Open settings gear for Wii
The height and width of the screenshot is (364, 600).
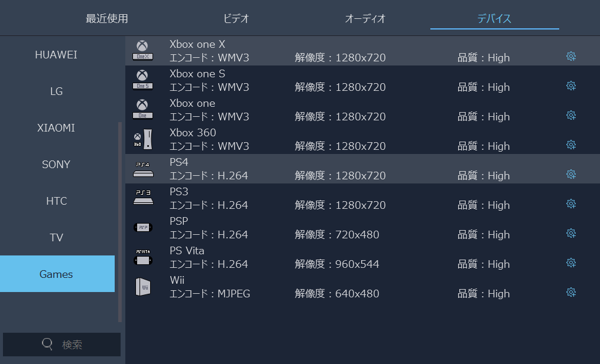571,293
